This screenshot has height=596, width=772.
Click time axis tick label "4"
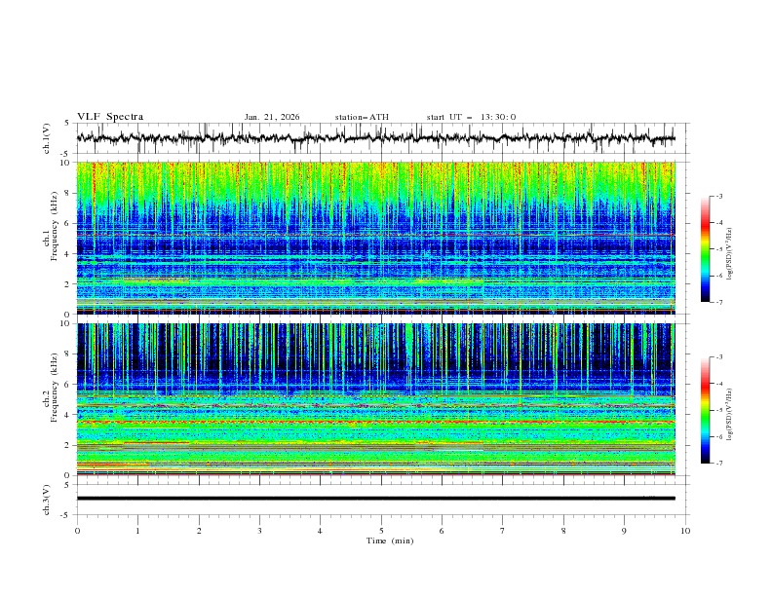(320, 531)
